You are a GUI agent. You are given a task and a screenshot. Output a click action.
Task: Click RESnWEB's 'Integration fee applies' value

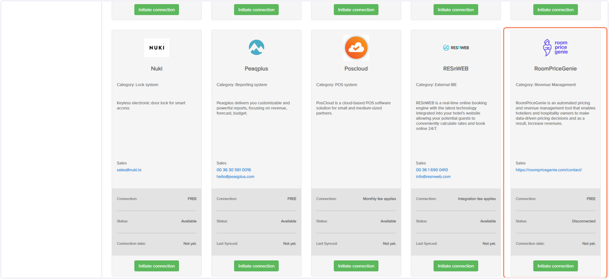(477, 199)
